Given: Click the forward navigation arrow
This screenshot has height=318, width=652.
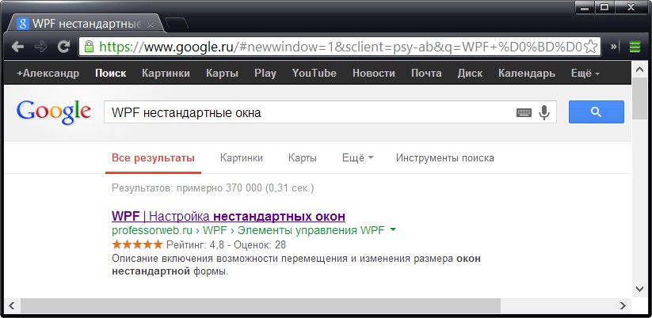Looking at the screenshot, I should coord(40,47).
